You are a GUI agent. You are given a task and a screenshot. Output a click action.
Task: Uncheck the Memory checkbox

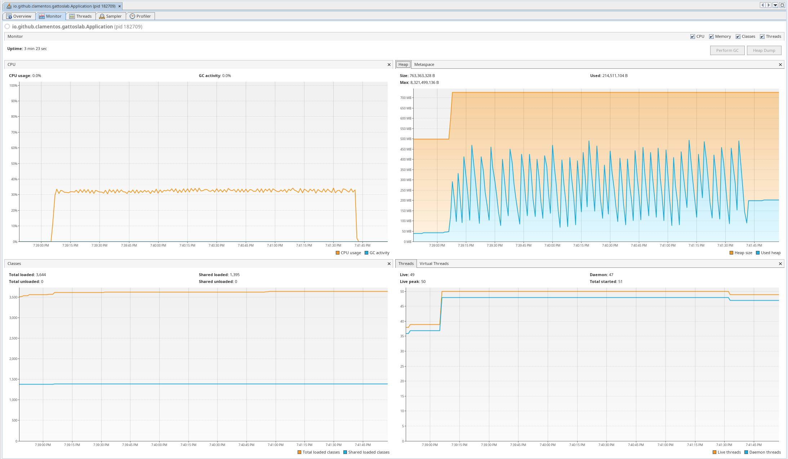711,36
